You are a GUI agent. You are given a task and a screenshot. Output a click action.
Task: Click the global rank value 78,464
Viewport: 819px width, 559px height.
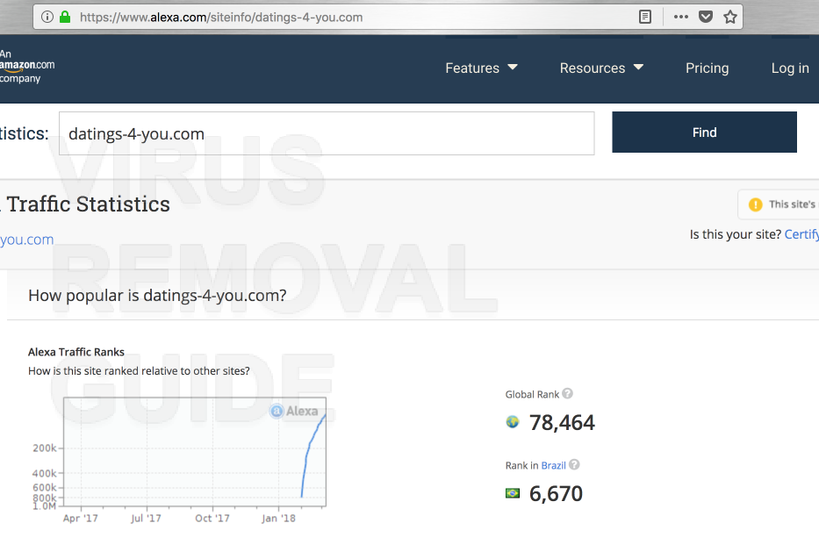pyautogui.click(x=562, y=423)
